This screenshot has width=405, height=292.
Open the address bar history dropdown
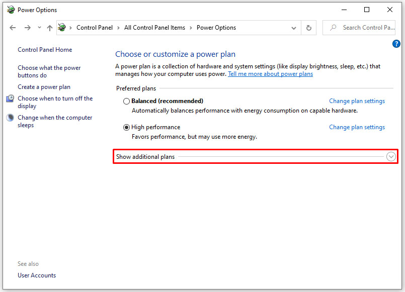[x=293, y=28]
